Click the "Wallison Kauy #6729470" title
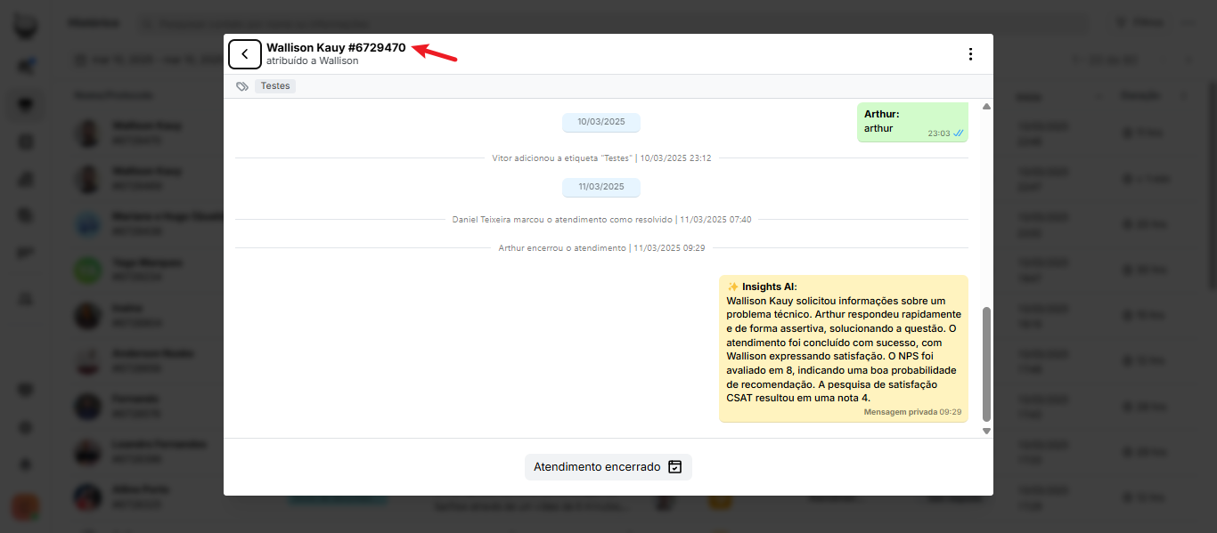 tap(336, 48)
